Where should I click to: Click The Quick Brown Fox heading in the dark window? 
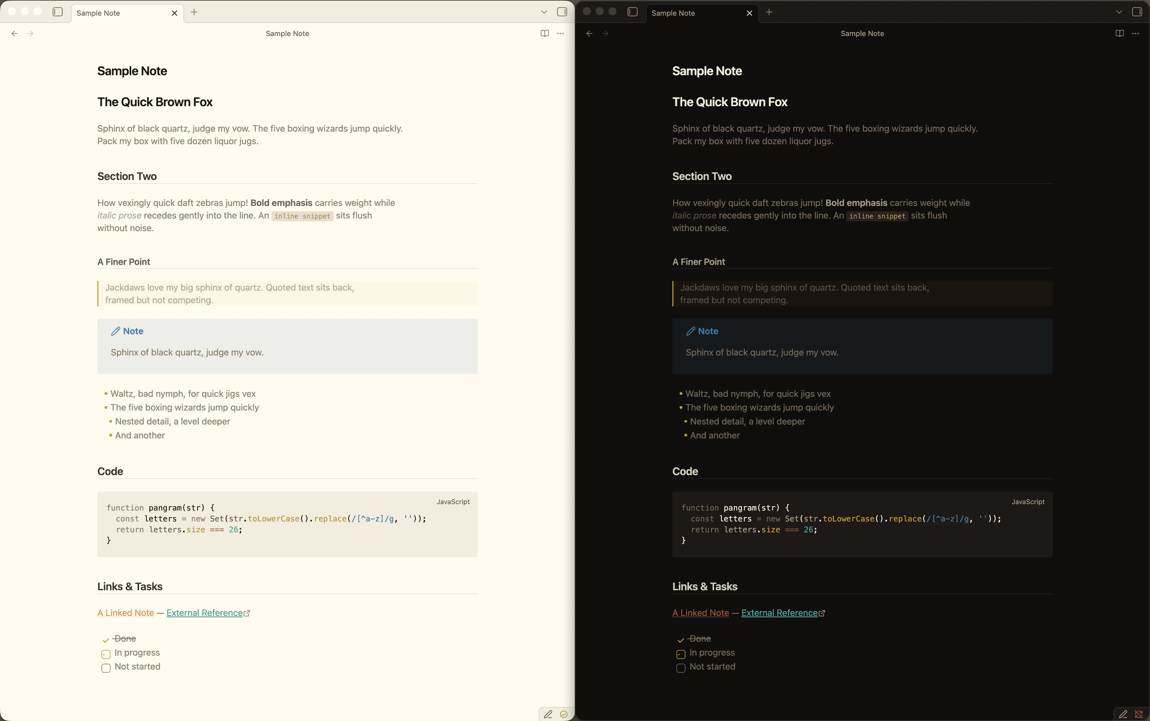click(730, 102)
